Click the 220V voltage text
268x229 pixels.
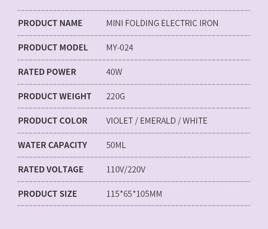click(x=136, y=169)
